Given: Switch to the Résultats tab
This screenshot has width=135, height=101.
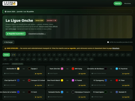Looking at the screenshot, I should coord(127,3).
